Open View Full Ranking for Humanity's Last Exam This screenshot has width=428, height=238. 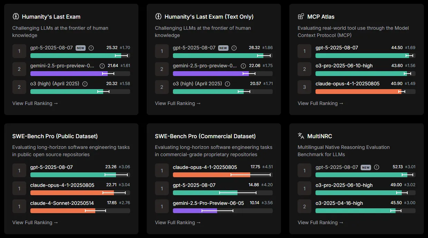pyautogui.click(x=35, y=103)
